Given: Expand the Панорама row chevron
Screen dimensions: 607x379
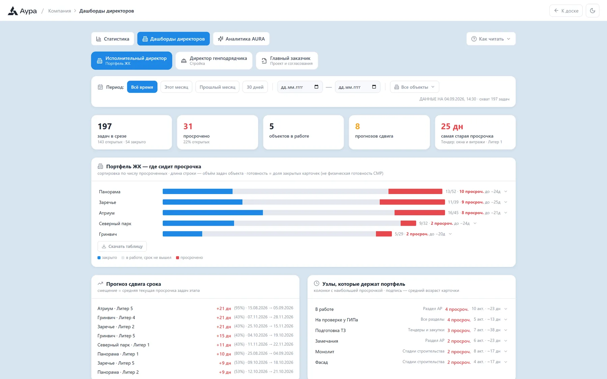Looking at the screenshot, I should tap(505, 192).
